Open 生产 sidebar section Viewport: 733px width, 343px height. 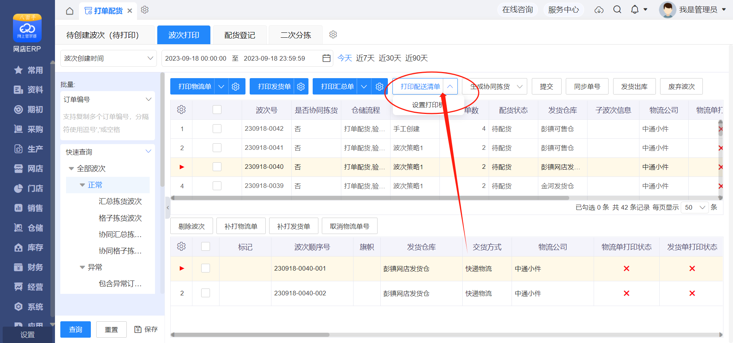tap(28, 149)
